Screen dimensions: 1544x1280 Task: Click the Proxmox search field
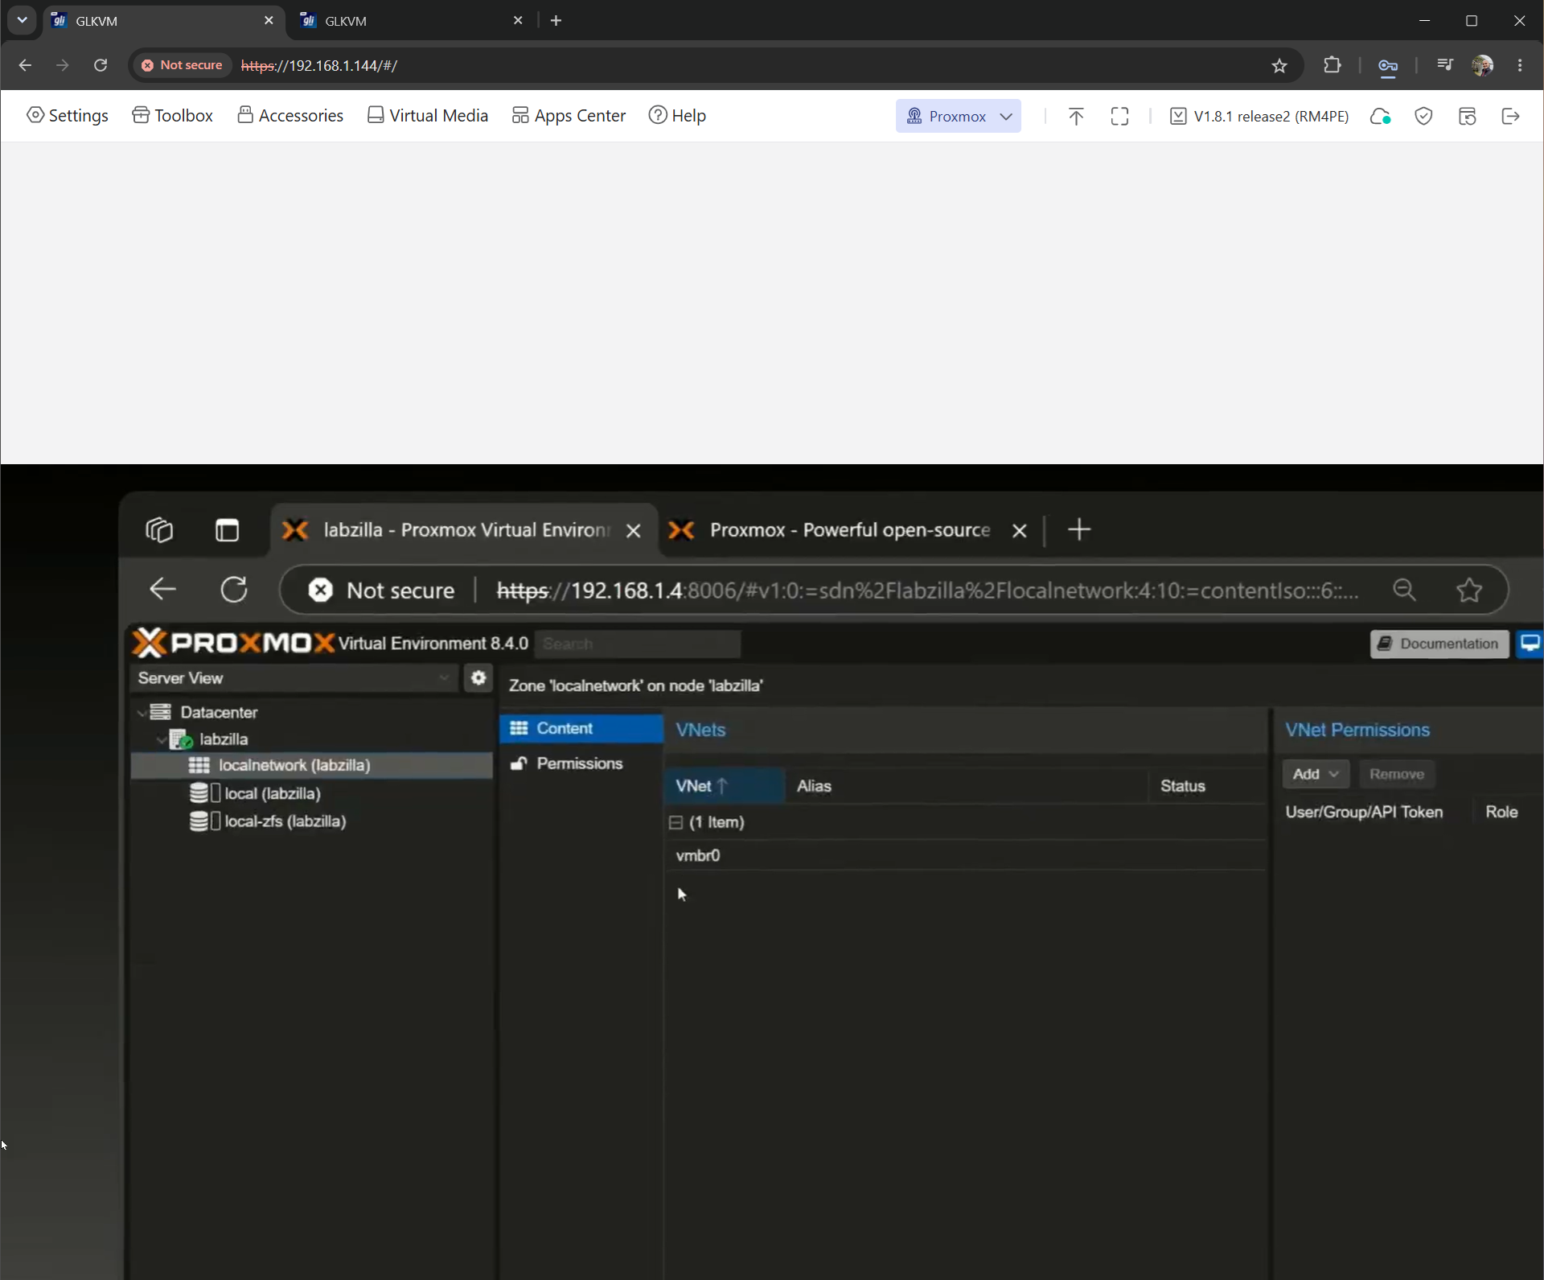coord(638,644)
